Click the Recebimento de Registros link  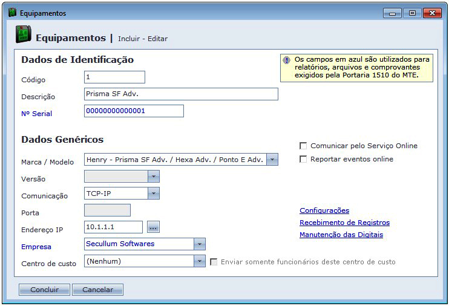point(344,223)
